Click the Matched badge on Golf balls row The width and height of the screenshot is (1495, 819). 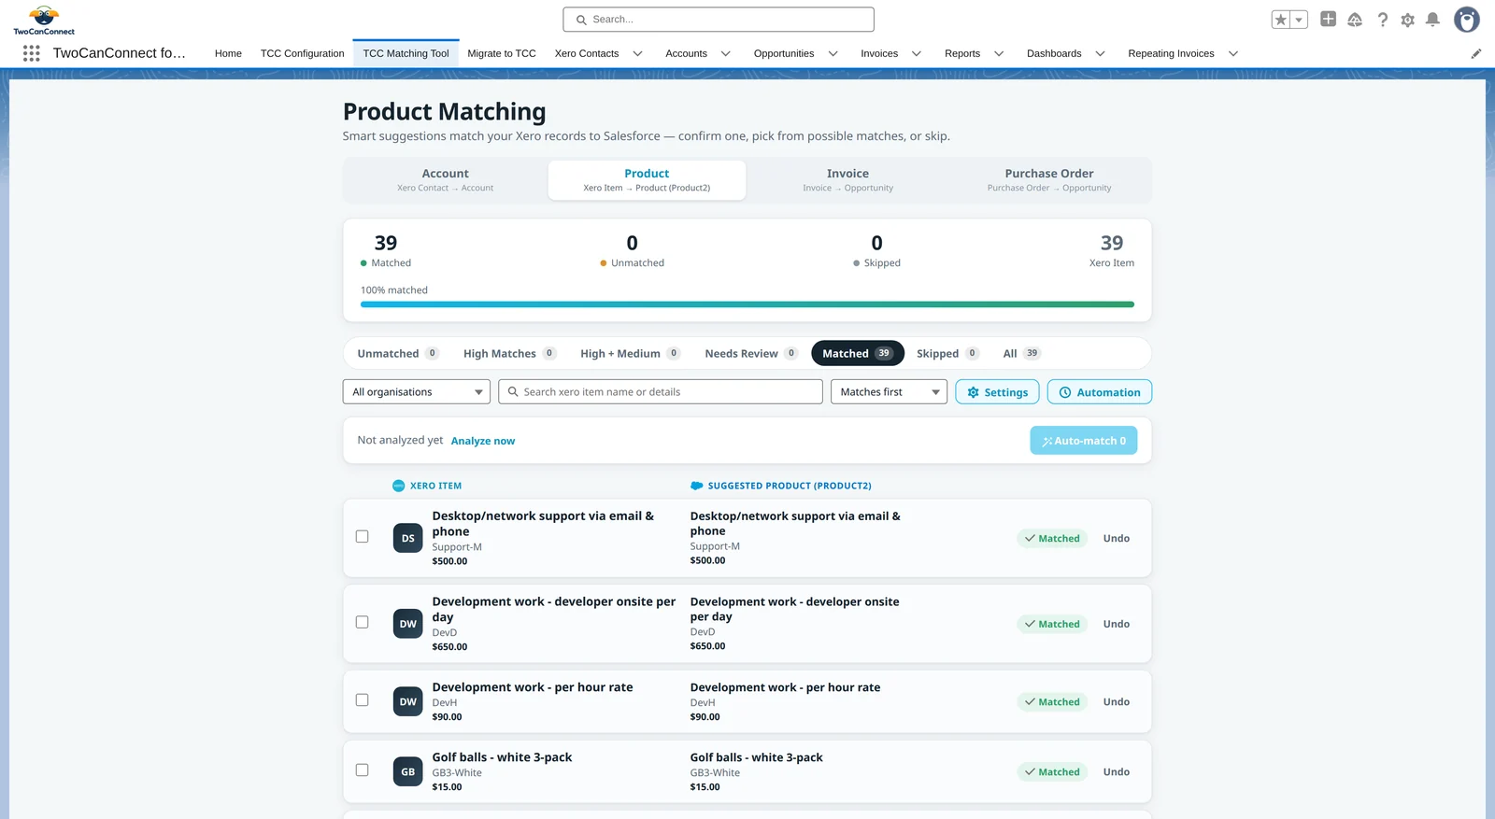coord(1052,772)
